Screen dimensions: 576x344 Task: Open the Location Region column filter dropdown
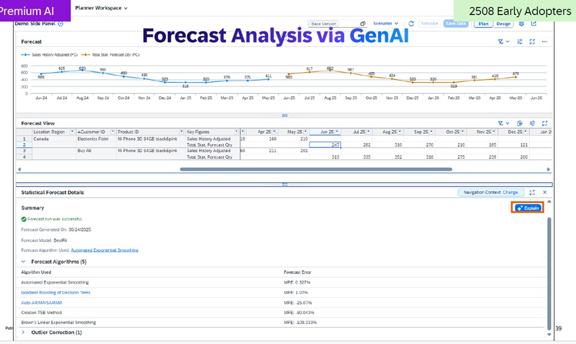(x=72, y=131)
